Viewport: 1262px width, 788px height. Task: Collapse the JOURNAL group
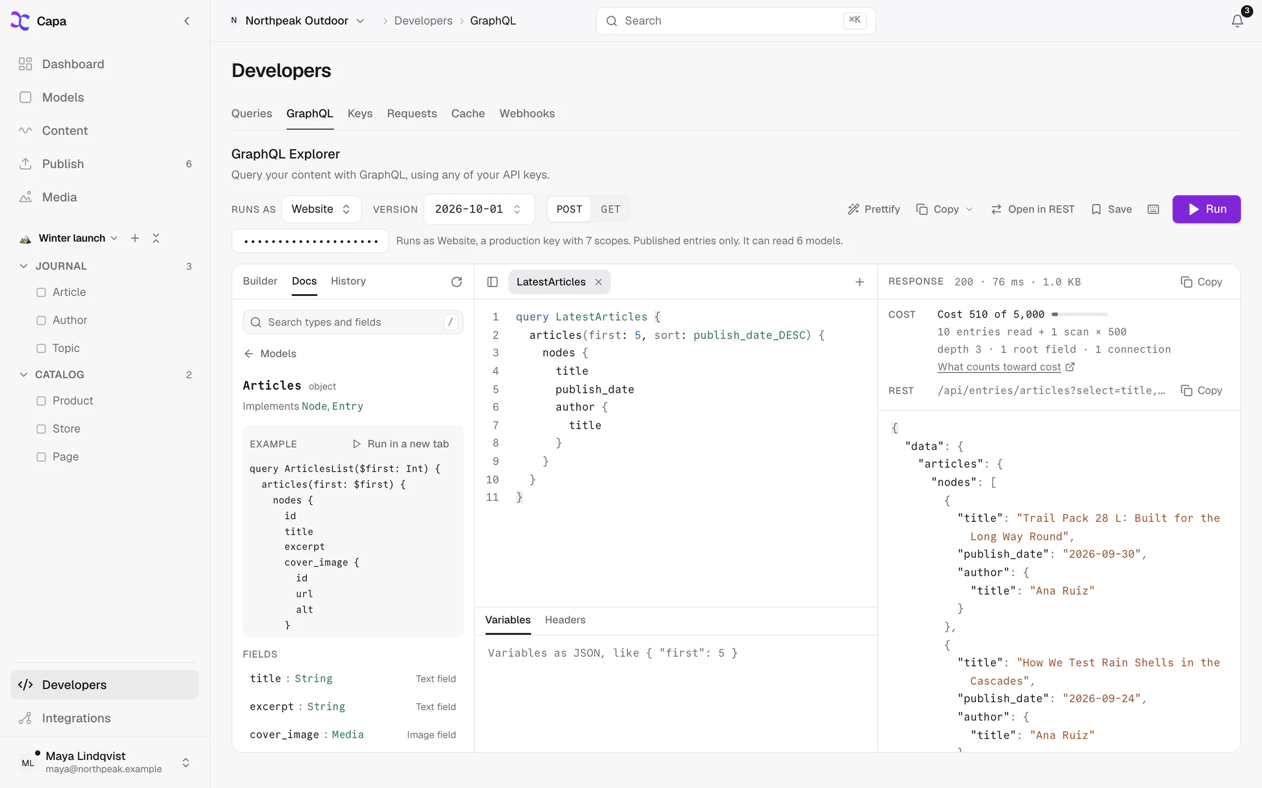point(23,266)
